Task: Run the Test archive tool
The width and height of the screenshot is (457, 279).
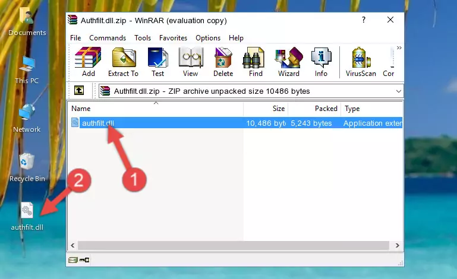Action: (x=157, y=62)
